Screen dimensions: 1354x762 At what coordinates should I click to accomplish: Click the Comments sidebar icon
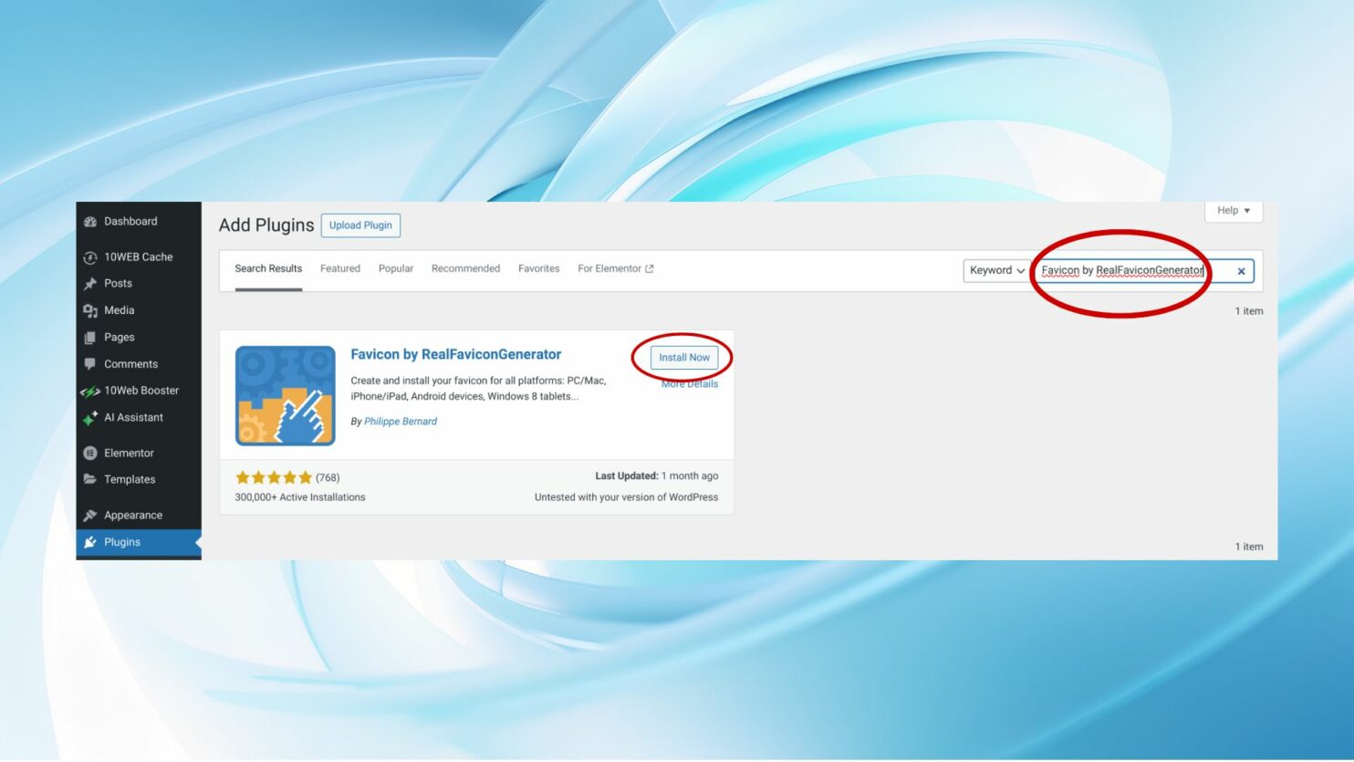click(x=90, y=363)
